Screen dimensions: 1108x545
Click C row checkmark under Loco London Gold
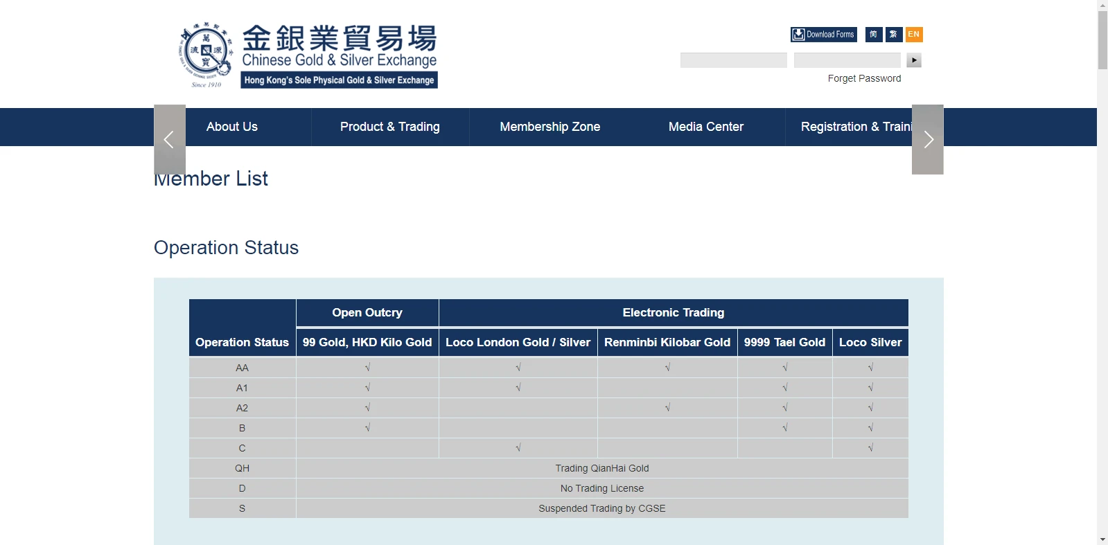point(518,448)
